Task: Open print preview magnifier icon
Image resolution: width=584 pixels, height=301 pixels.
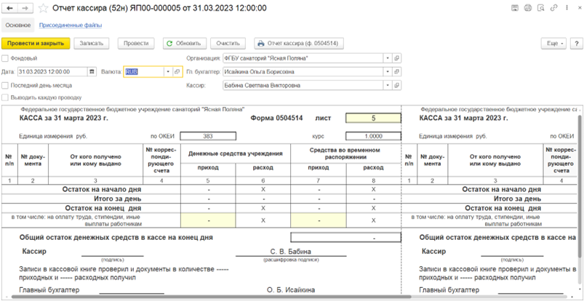Action: coord(541,8)
